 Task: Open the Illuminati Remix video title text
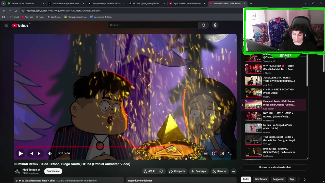[x=72, y=164]
